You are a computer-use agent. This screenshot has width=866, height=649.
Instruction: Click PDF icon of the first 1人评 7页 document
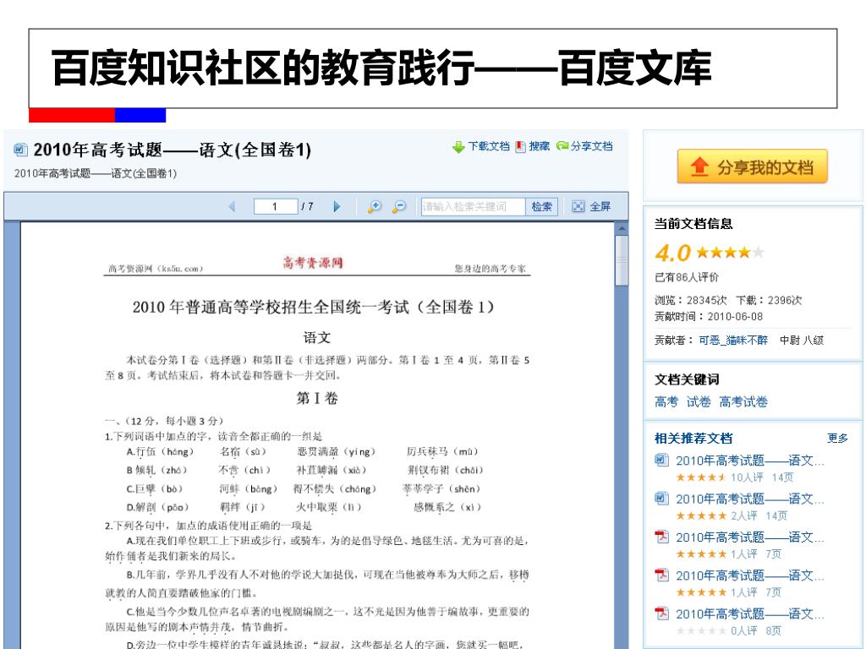pyautogui.click(x=661, y=537)
